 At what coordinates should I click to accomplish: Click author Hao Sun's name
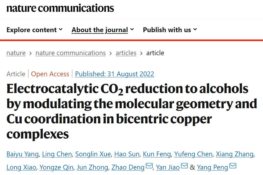pos(127,154)
